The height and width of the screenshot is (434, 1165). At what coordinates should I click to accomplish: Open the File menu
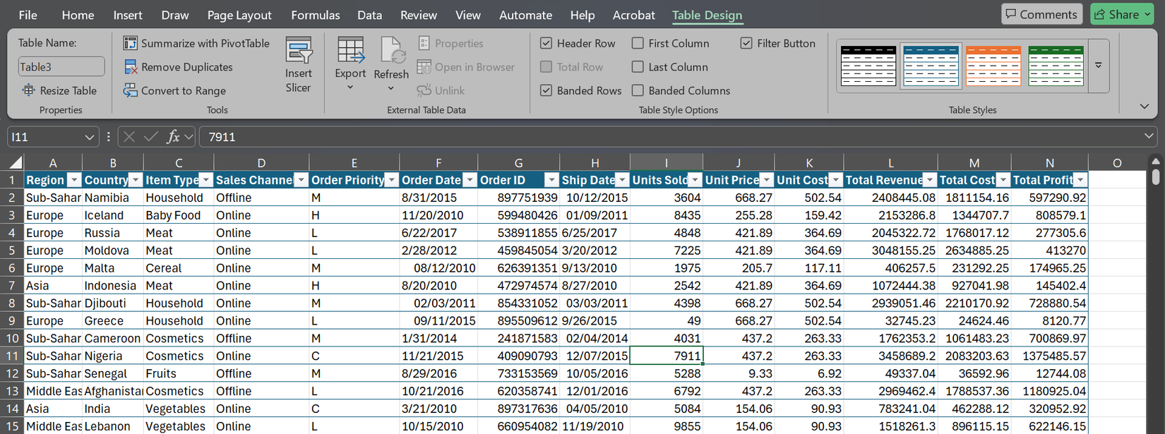point(28,15)
